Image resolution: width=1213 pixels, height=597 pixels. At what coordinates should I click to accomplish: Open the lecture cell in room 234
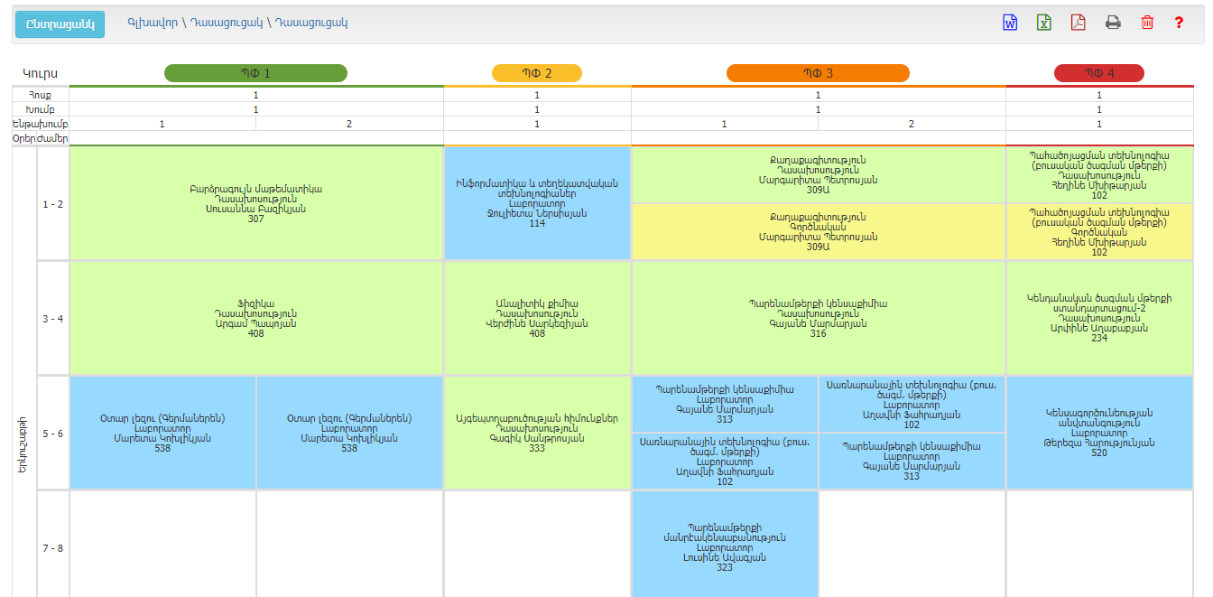[x=1098, y=318]
